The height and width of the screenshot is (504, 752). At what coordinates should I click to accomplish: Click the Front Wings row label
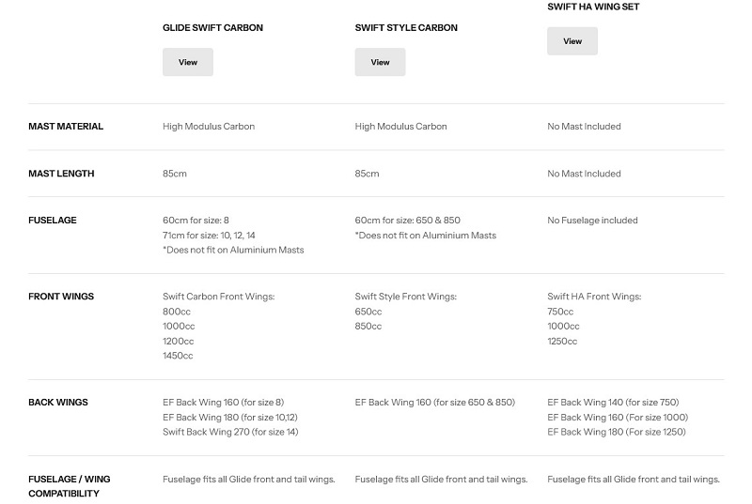[61, 297]
